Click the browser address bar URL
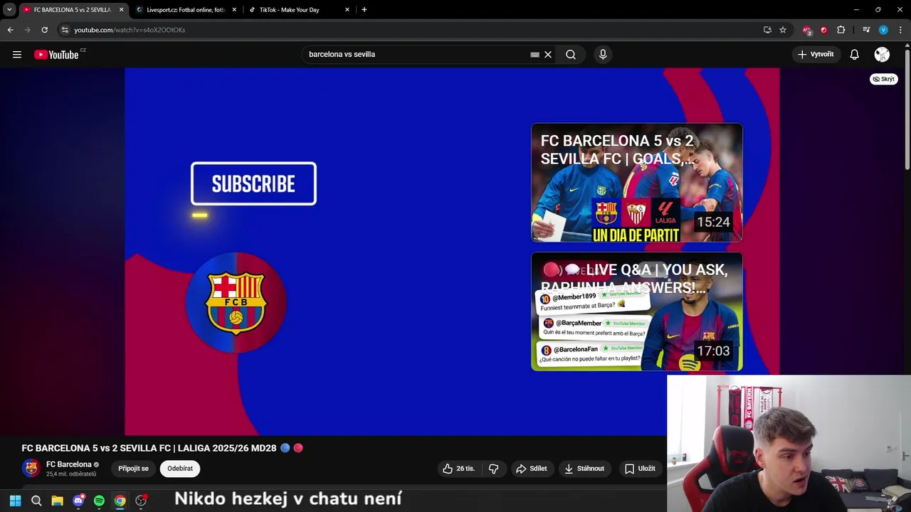Viewport: 911px width, 512px height. [130, 30]
